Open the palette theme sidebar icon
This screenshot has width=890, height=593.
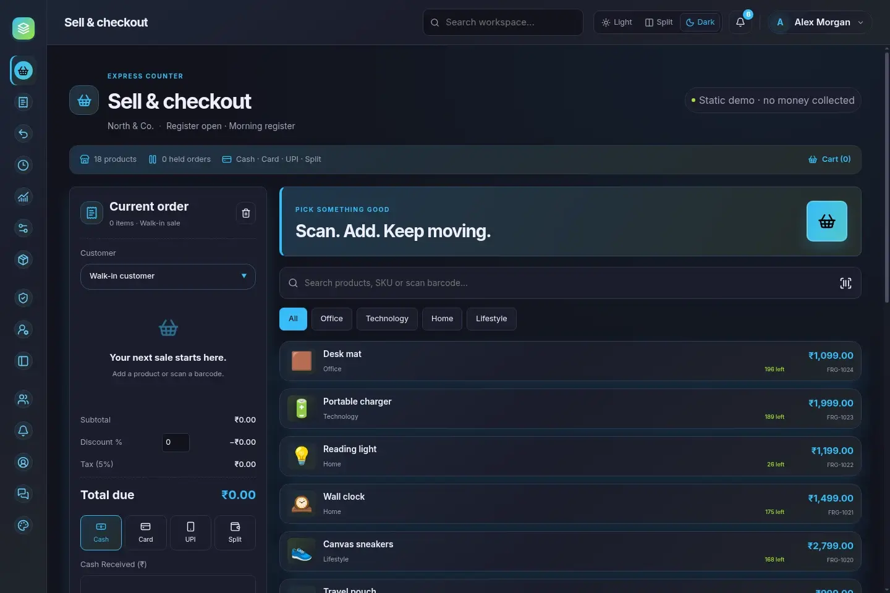pyautogui.click(x=23, y=526)
